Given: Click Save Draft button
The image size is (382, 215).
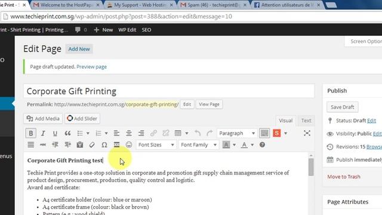Looking at the screenshot, I should 342,107.
